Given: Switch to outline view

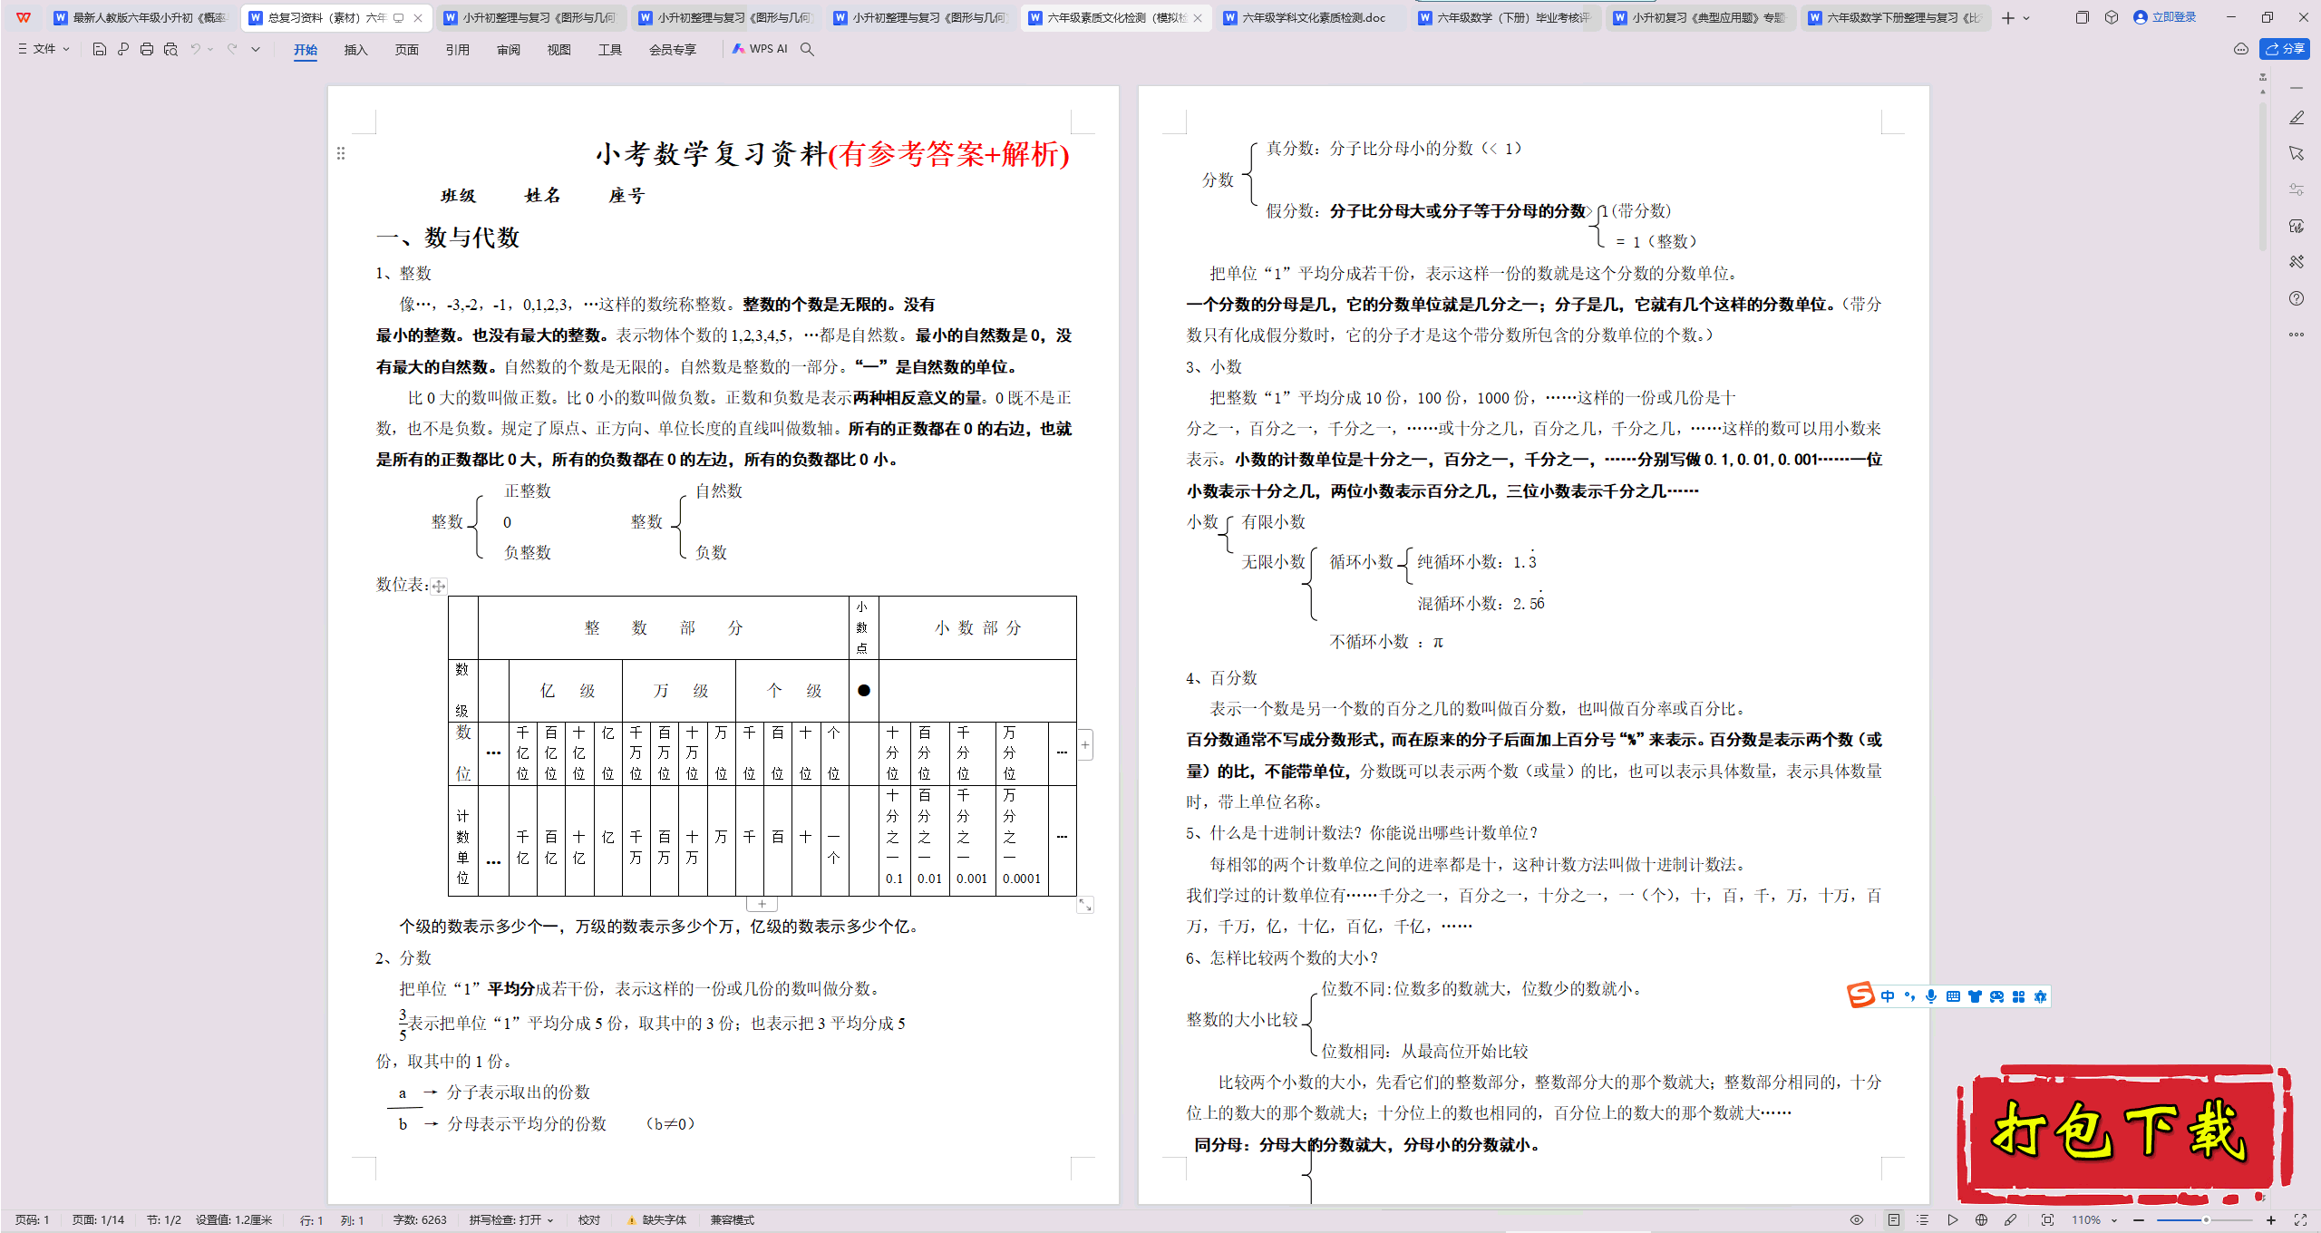Looking at the screenshot, I should 1923,1220.
